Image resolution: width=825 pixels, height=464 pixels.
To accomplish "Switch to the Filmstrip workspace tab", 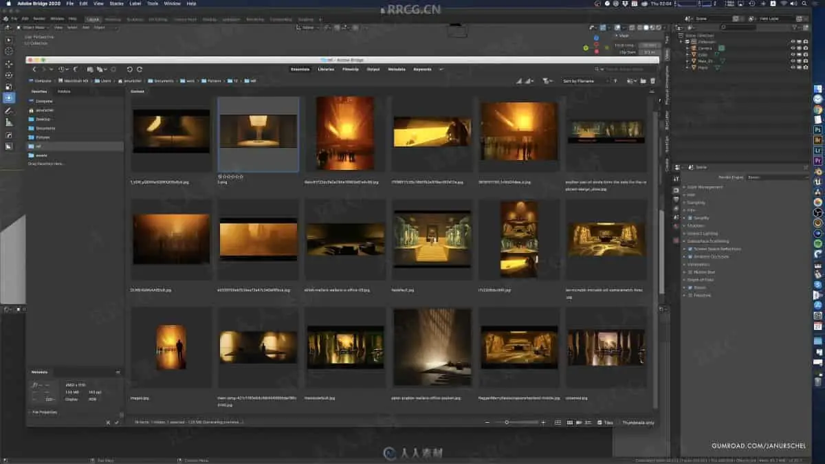I will click(351, 69).
